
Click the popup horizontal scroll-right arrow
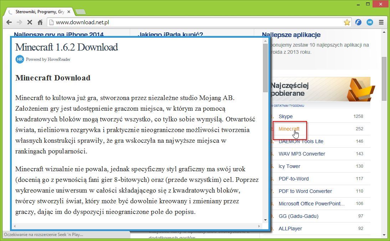pos(259,226)
